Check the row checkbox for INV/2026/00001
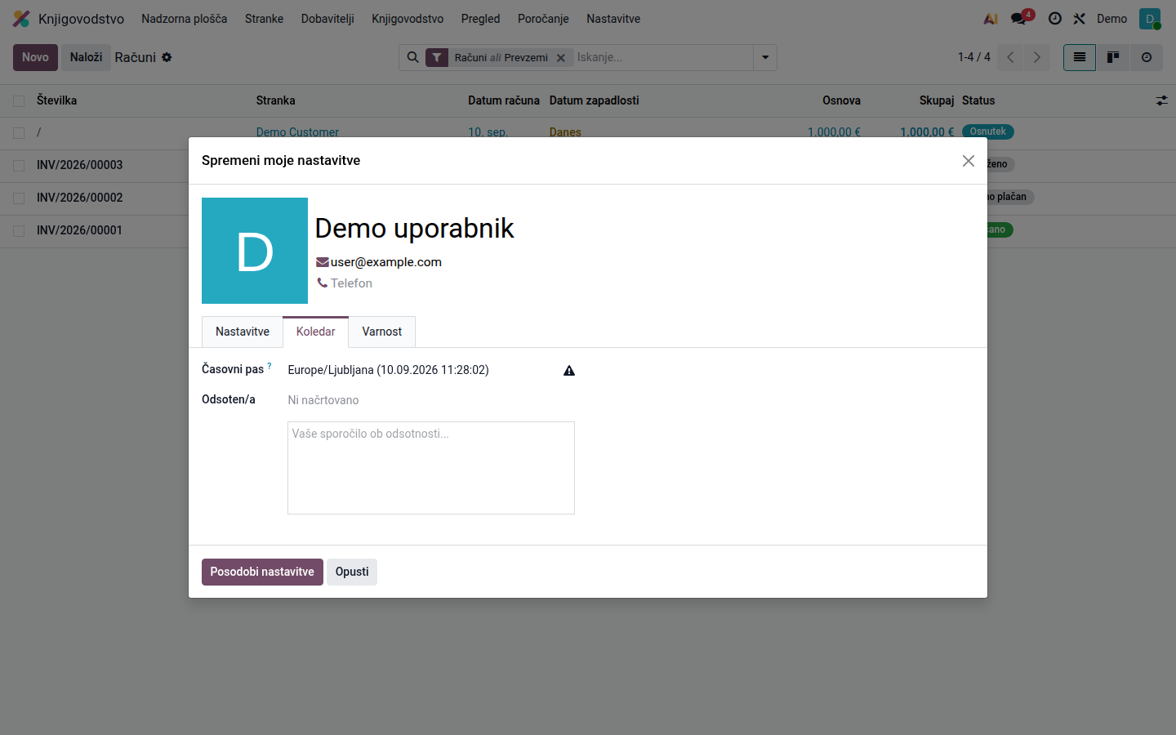The width and height of the screenshot is (1176, 735). coord(19,231)
